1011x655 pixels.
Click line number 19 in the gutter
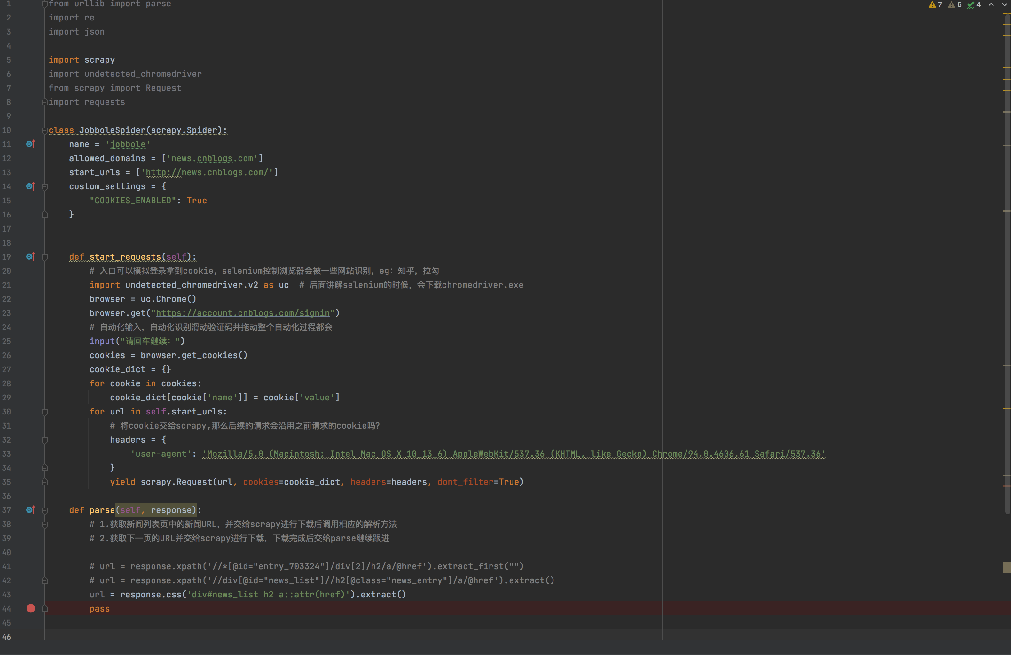[6, 256]
